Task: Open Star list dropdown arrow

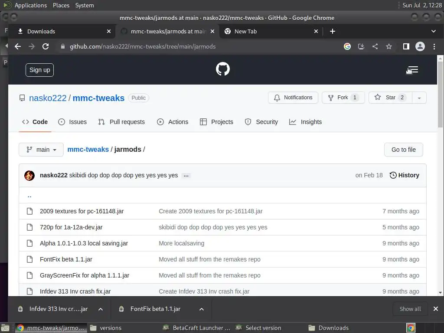Action: [x=419, y=98]
